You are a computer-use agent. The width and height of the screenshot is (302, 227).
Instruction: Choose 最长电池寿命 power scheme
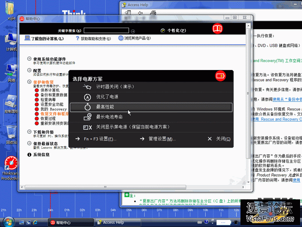[109, 117]
